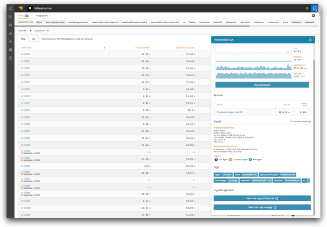Click the user avatar 'L' icon
This screenshot has width=327, height=227.
pos(314,8)
